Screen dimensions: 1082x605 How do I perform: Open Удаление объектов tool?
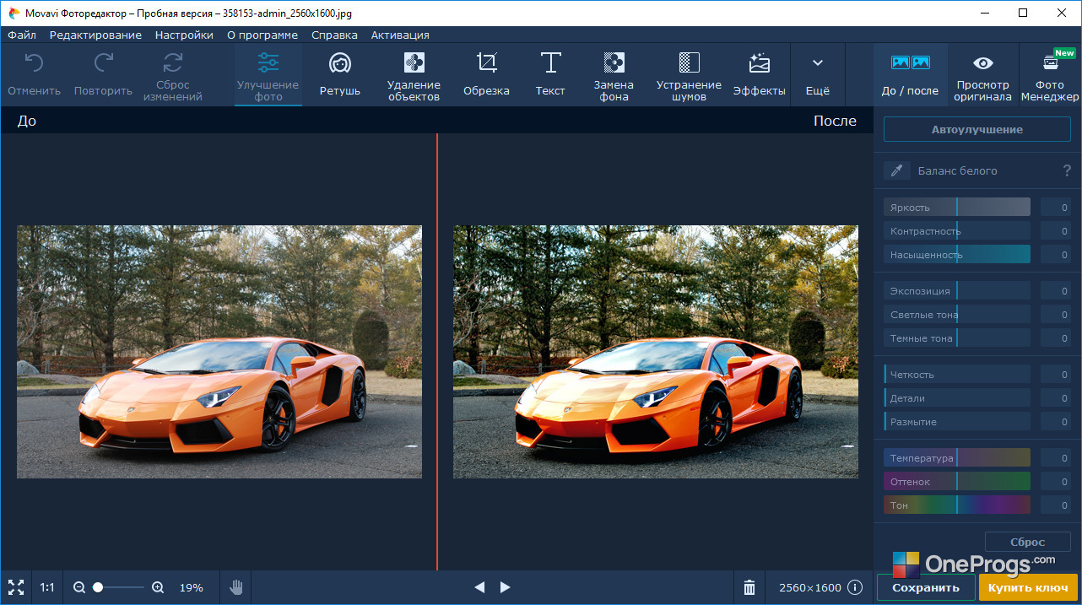click(414, 76)
